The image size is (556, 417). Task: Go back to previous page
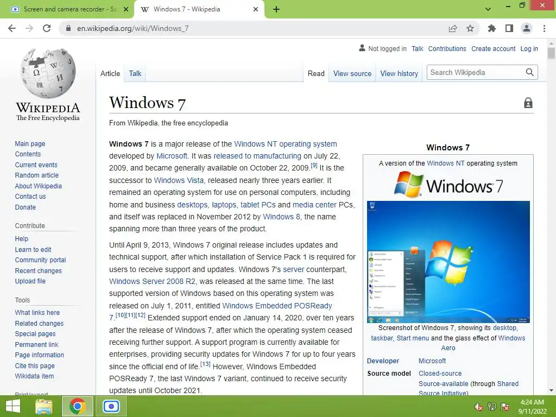[x=12, y=28]
